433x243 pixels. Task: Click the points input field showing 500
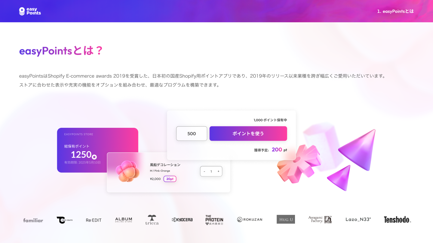tap(192, 133)
